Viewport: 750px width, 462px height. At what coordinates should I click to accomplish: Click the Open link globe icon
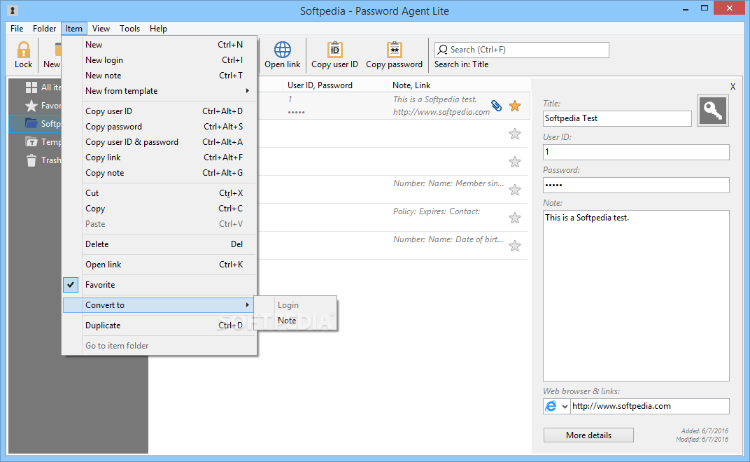tap(282, 49)
